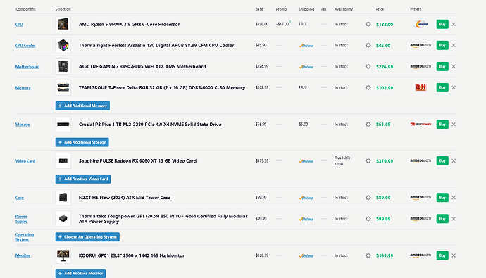The image size is (486, 278).
Task: Click Amazon logo in Case row
Action: point(420,198)
